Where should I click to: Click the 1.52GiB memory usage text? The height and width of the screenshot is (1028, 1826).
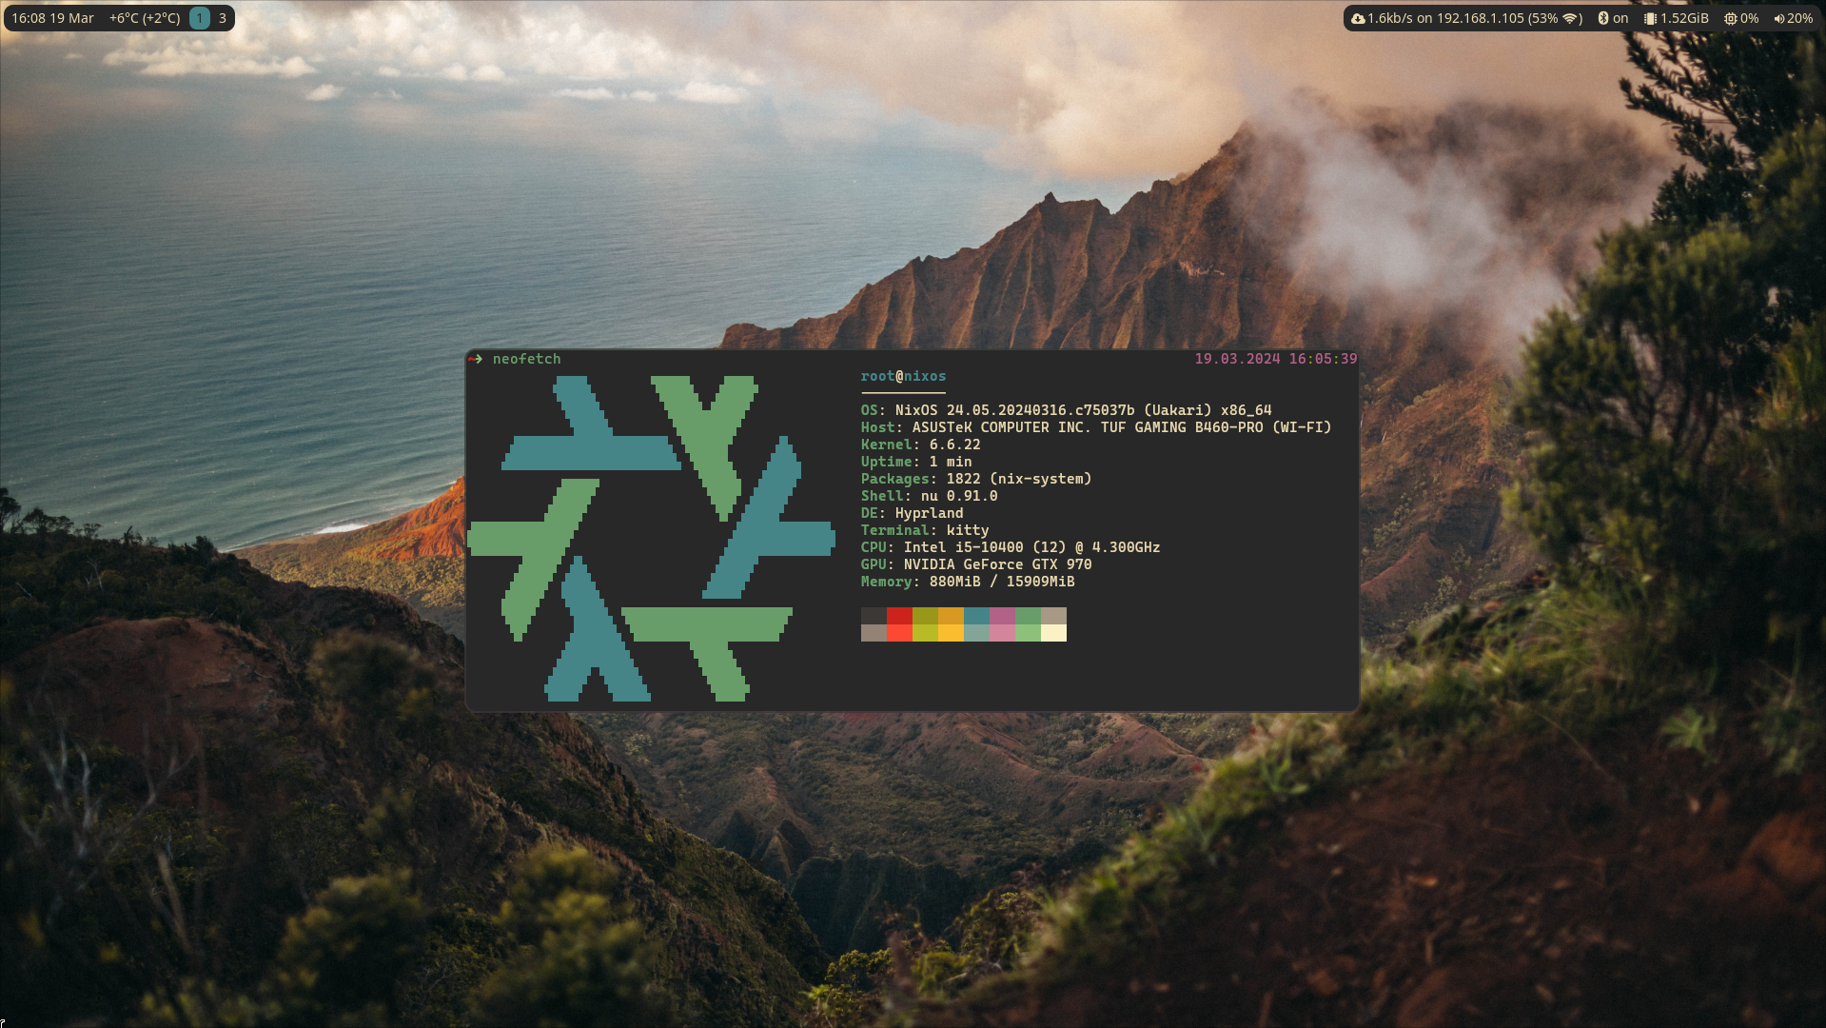(1684, 18)
